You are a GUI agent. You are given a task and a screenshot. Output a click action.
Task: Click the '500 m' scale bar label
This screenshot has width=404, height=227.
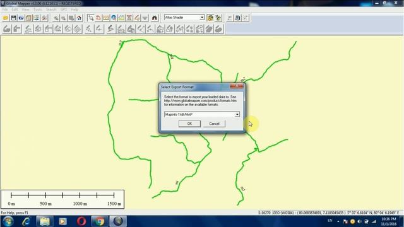(x=45, y=204)
